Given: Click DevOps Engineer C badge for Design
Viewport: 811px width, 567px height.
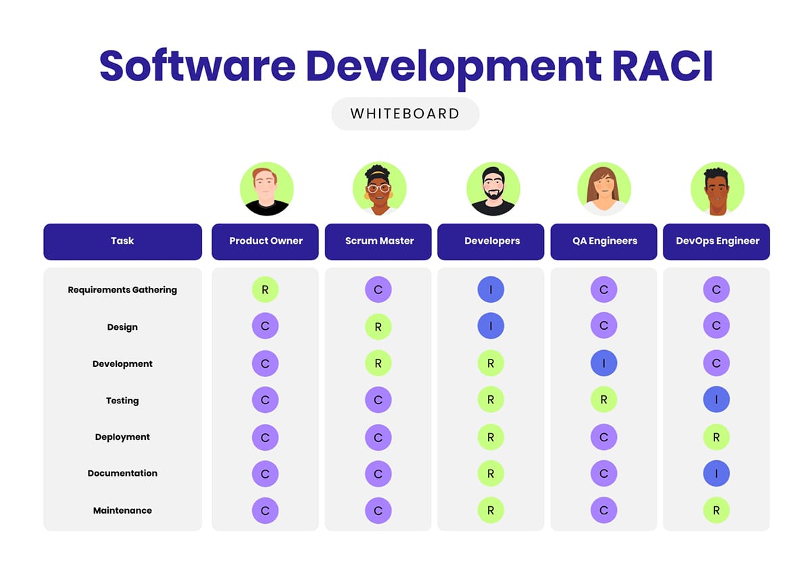Looking at the screenshot, I should click(716, 326).
